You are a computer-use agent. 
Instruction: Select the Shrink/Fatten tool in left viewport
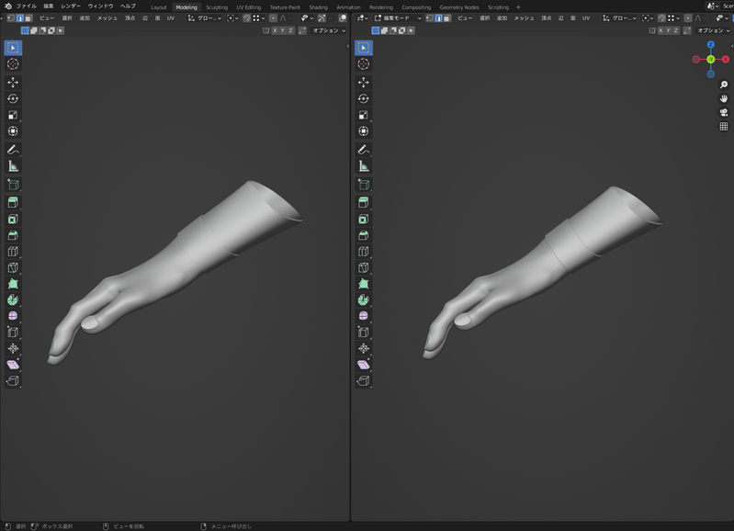click(13, 348)
